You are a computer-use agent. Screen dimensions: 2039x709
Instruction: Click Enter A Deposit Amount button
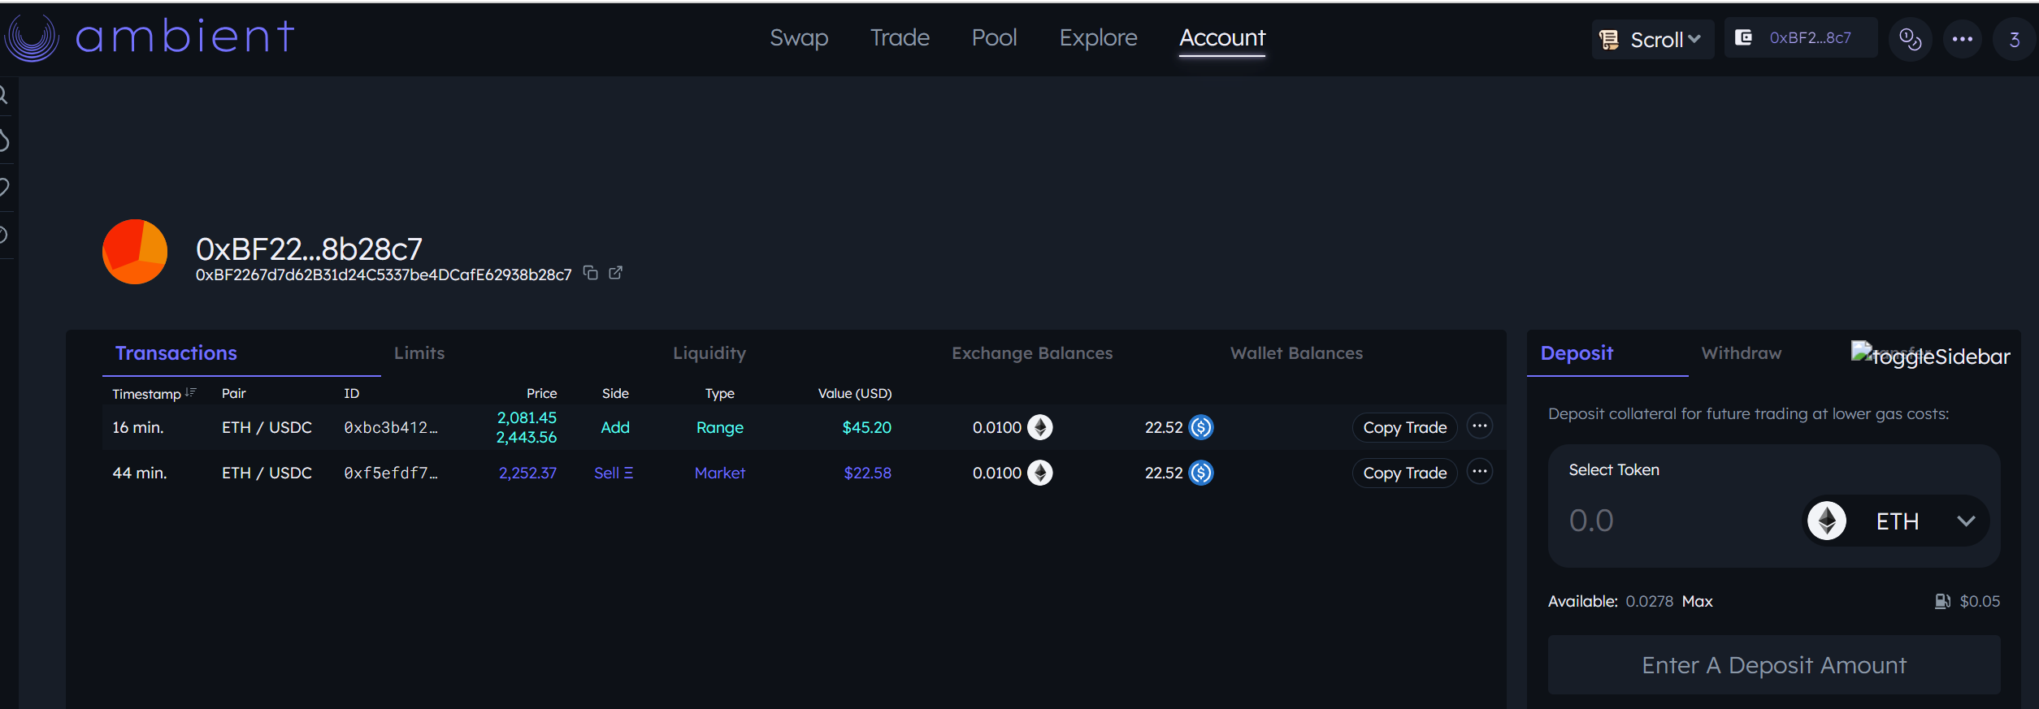click(x=1774, y=665)
